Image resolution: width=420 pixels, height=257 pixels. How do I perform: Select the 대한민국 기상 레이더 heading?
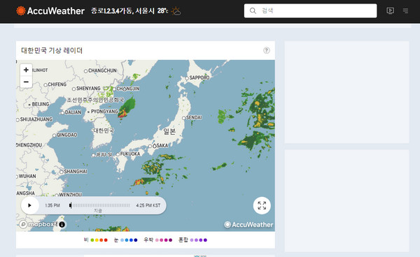52,50
